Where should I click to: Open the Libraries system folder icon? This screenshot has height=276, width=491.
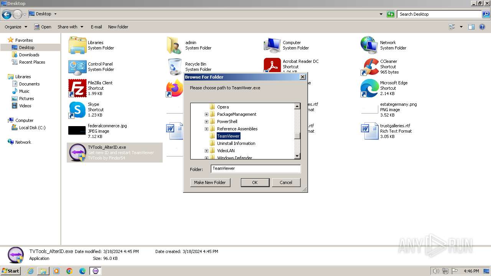click(77, 45)
